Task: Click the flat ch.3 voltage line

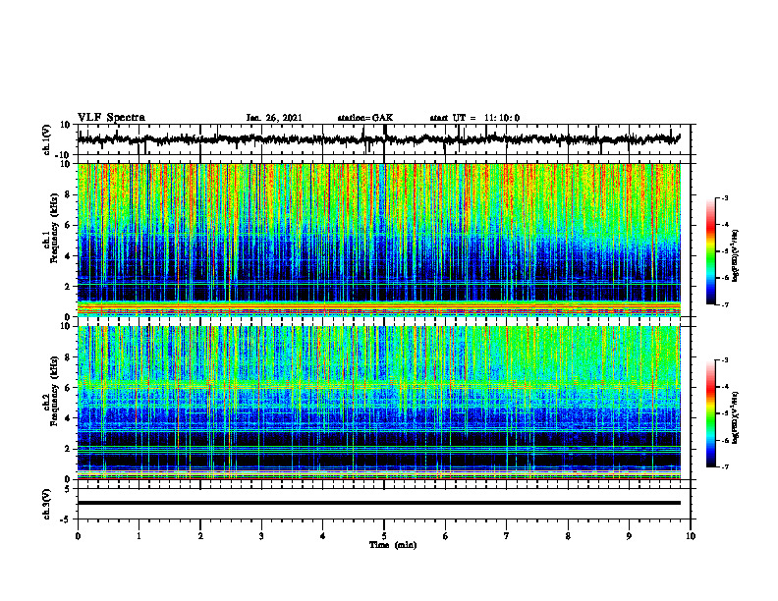Action: 379,503
